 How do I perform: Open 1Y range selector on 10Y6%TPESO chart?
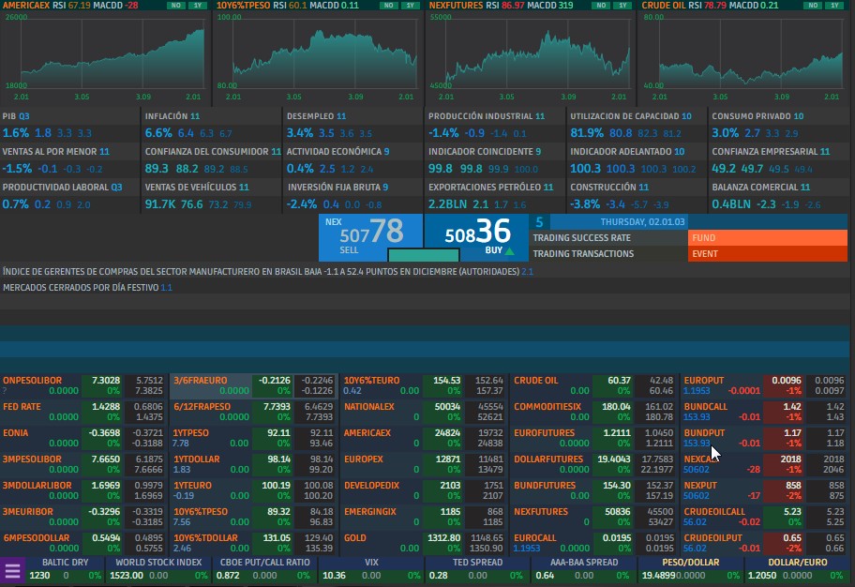(x=411, y=6)
